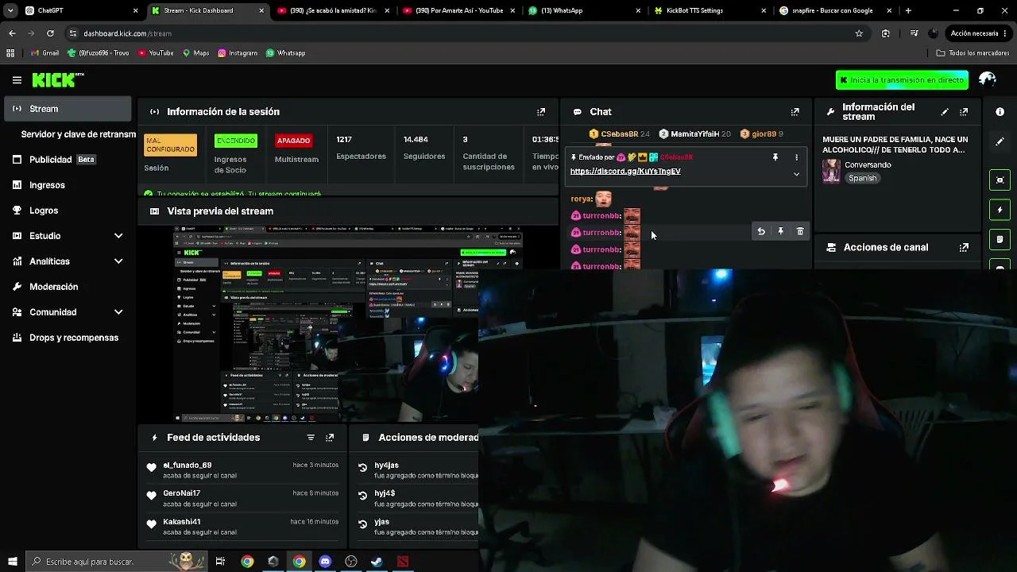The width and height of the screenshot is (1017, 572).
Task: Open Drops y recompensas in the sidebar
Action: 68,338
